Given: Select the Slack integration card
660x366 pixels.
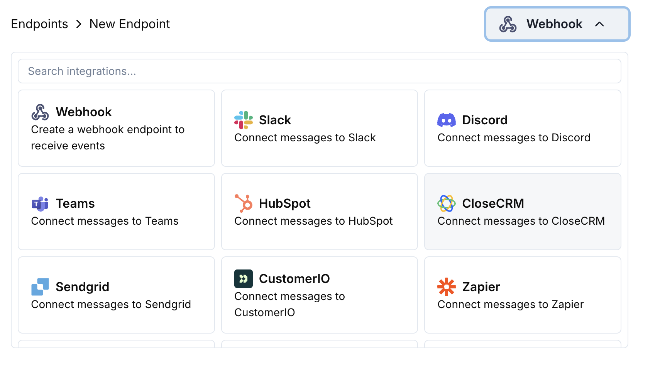Looking at the screenshot, I should click(319, 128).
